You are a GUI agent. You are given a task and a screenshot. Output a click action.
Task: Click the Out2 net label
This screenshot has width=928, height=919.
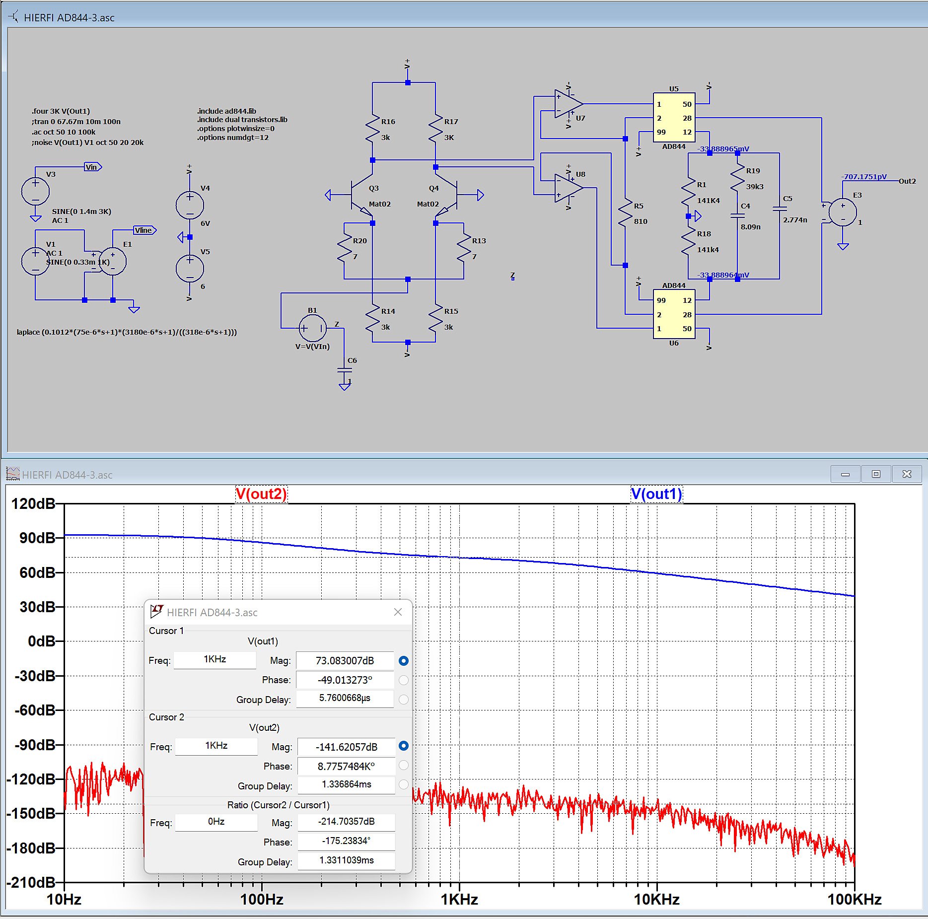[x=907, y=181]
